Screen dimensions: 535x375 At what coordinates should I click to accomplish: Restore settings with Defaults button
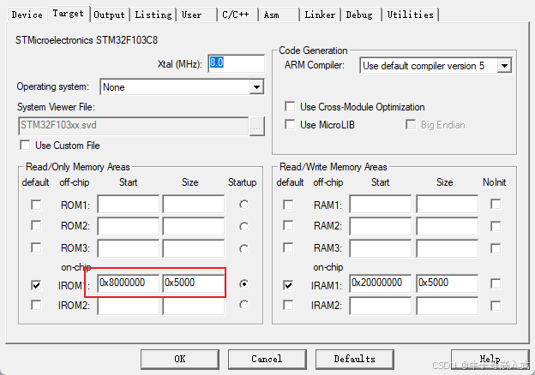coord(354,359)
